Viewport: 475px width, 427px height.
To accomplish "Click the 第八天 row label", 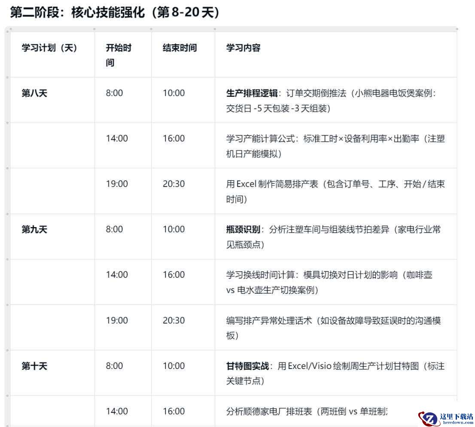I will (34, 93).
